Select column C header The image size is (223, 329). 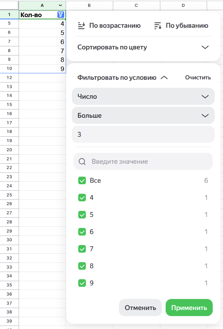136,5
